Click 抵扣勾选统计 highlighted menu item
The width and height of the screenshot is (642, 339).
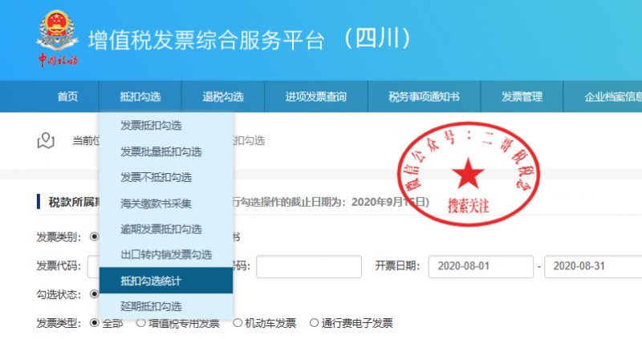(151, 280)
